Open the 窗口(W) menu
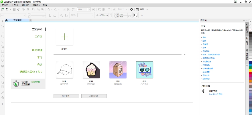 25,5
